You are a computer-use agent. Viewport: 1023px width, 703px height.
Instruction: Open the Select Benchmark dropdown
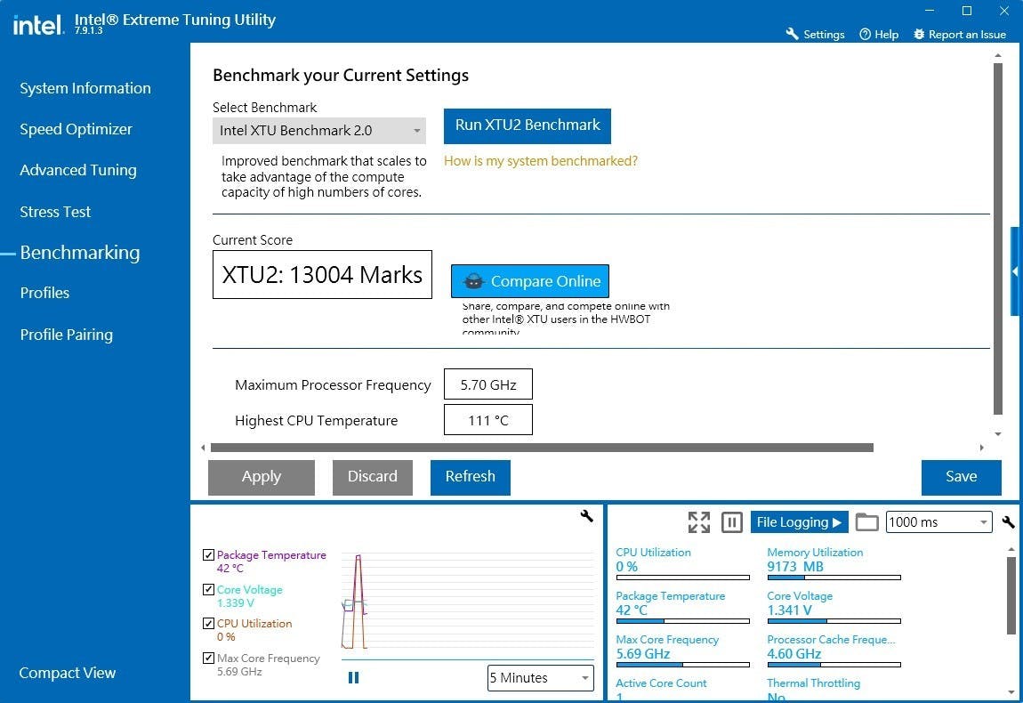319,131
